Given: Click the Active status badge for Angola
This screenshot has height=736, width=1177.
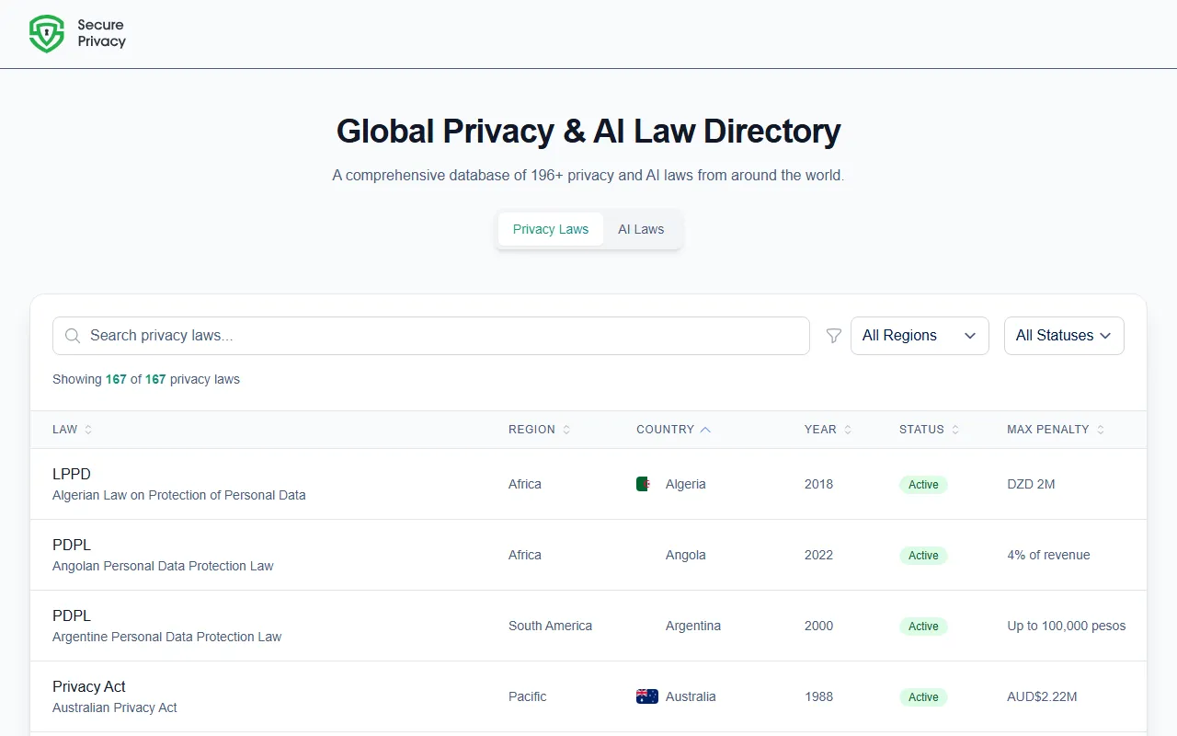Looking at the screenshot, I should 923,556.
